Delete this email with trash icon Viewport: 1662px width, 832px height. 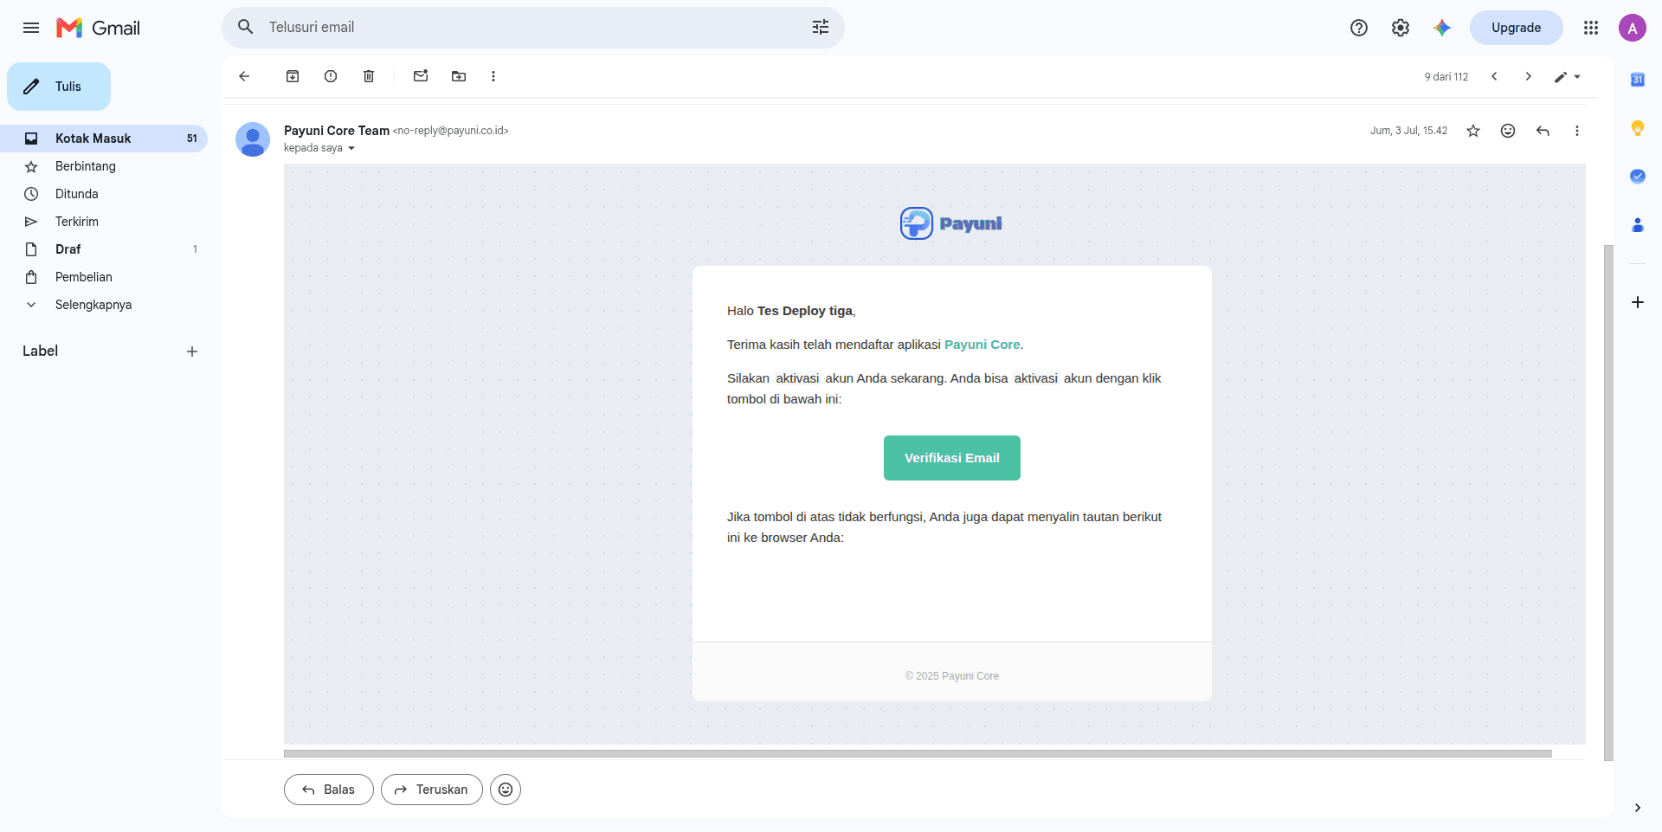[x=369, y=76]
